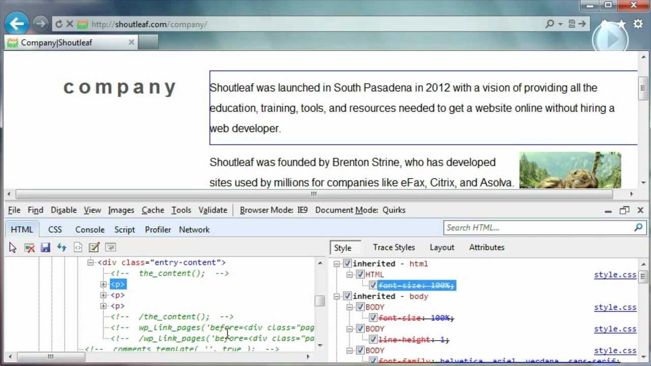This screenshot has height=366, width=651.
Task: Collapse the div entry-content node
Action: tap(91, 262)
